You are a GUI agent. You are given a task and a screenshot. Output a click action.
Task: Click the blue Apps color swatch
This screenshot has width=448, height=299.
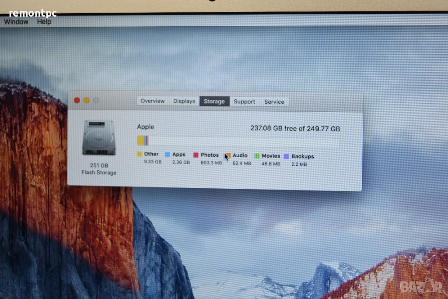pos(168,155)
